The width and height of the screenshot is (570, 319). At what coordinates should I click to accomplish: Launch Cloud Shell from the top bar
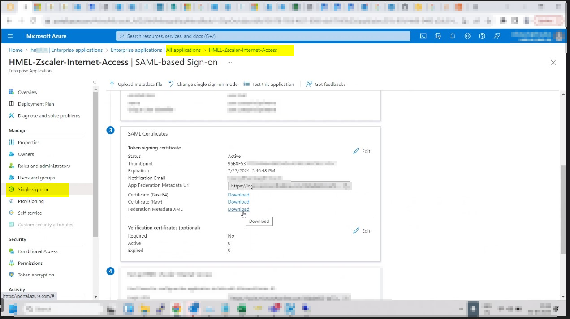tap(423, 36)
